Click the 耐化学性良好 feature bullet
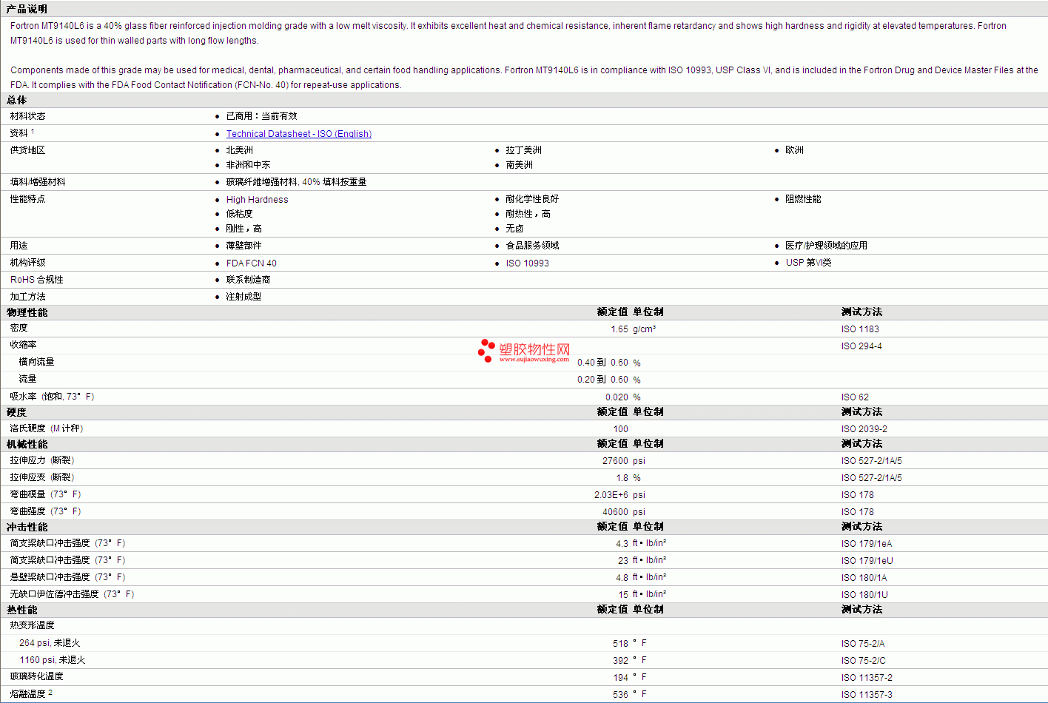The image size is (1048, 703). click(532, 199)
